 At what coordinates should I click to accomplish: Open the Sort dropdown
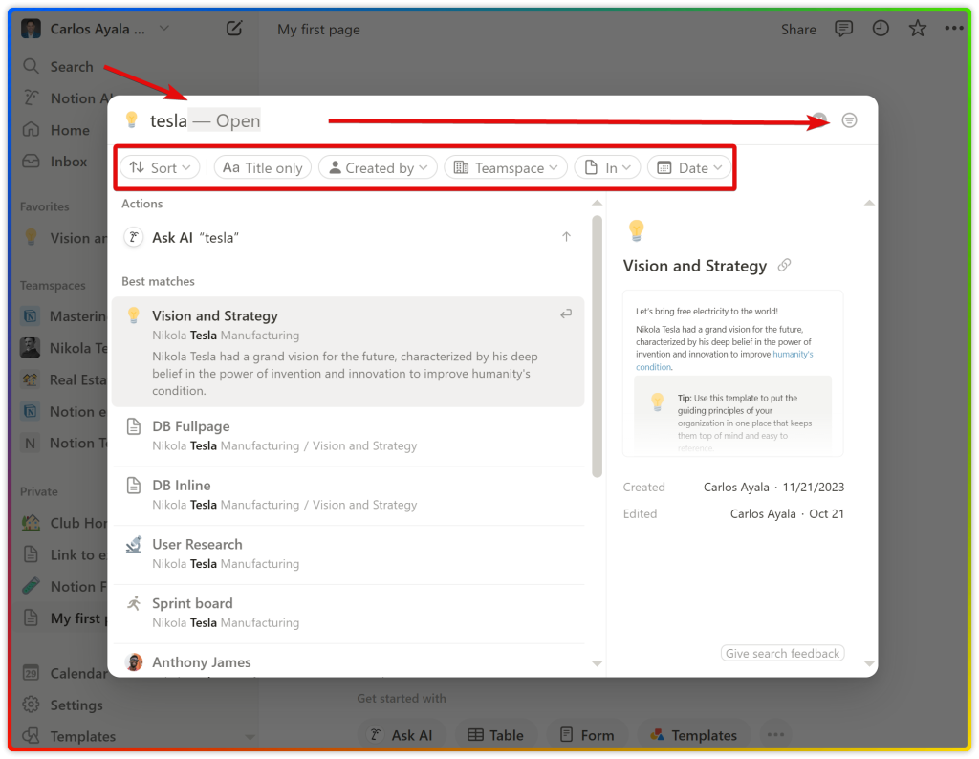coord(160,167)
